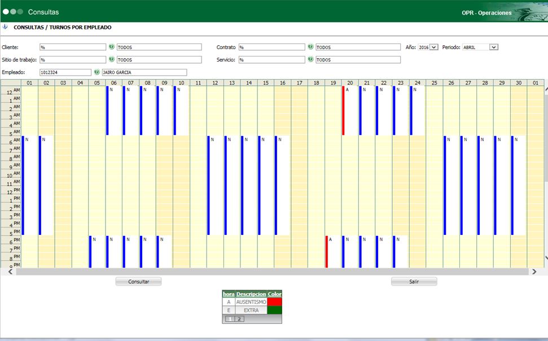Click the green EXTRA color swatch
This screenshot has width=548, height=341.
274,310
